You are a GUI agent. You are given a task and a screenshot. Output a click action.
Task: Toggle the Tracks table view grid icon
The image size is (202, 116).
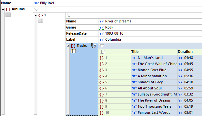[x=73, y=51]
